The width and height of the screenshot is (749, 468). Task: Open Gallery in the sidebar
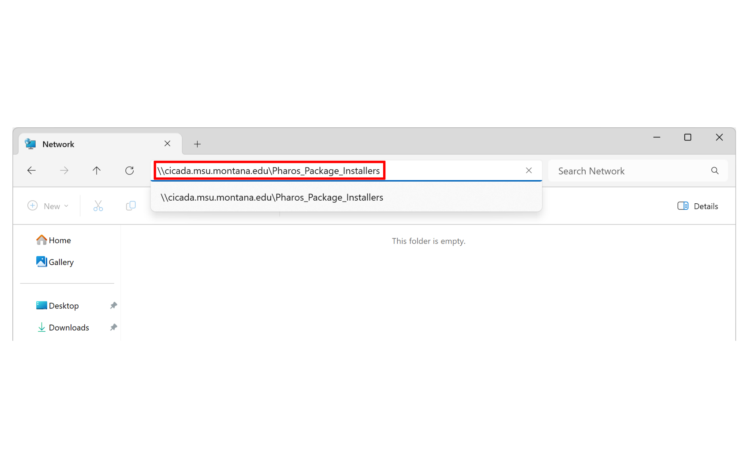click(61, 262)
